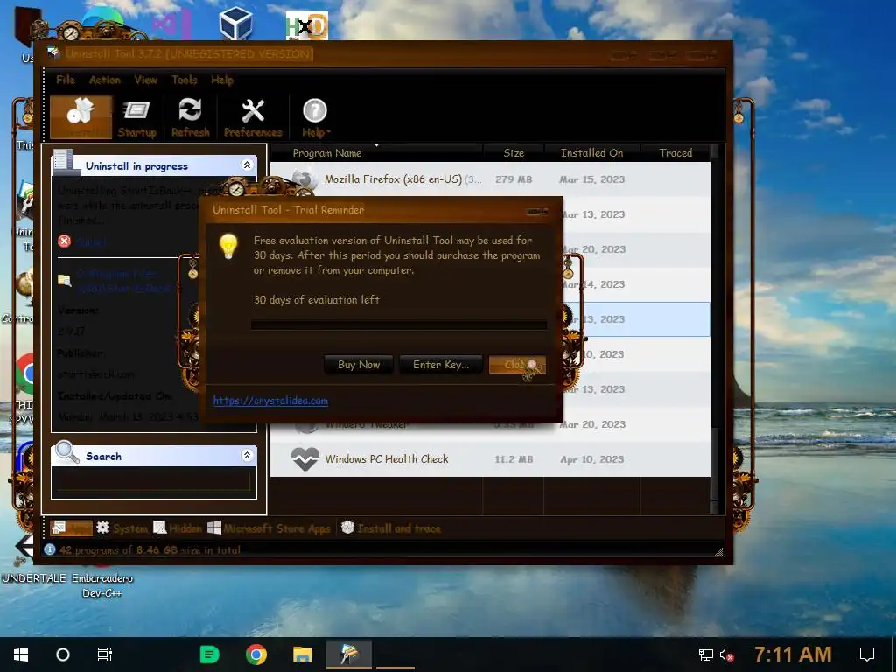Image resolution: width=896 pixels, height=672 pixels.
Task: Open Task View from the taskbar
Action: point(105,654)
